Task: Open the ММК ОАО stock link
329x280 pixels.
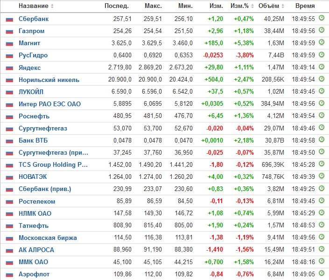Action: point(33,262)
